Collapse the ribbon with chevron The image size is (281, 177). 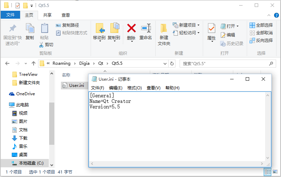pyautogui.click(x=269, y=16)
